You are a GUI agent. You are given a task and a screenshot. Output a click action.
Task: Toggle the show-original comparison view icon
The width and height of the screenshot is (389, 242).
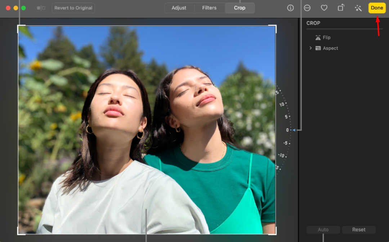coord(41,8)
